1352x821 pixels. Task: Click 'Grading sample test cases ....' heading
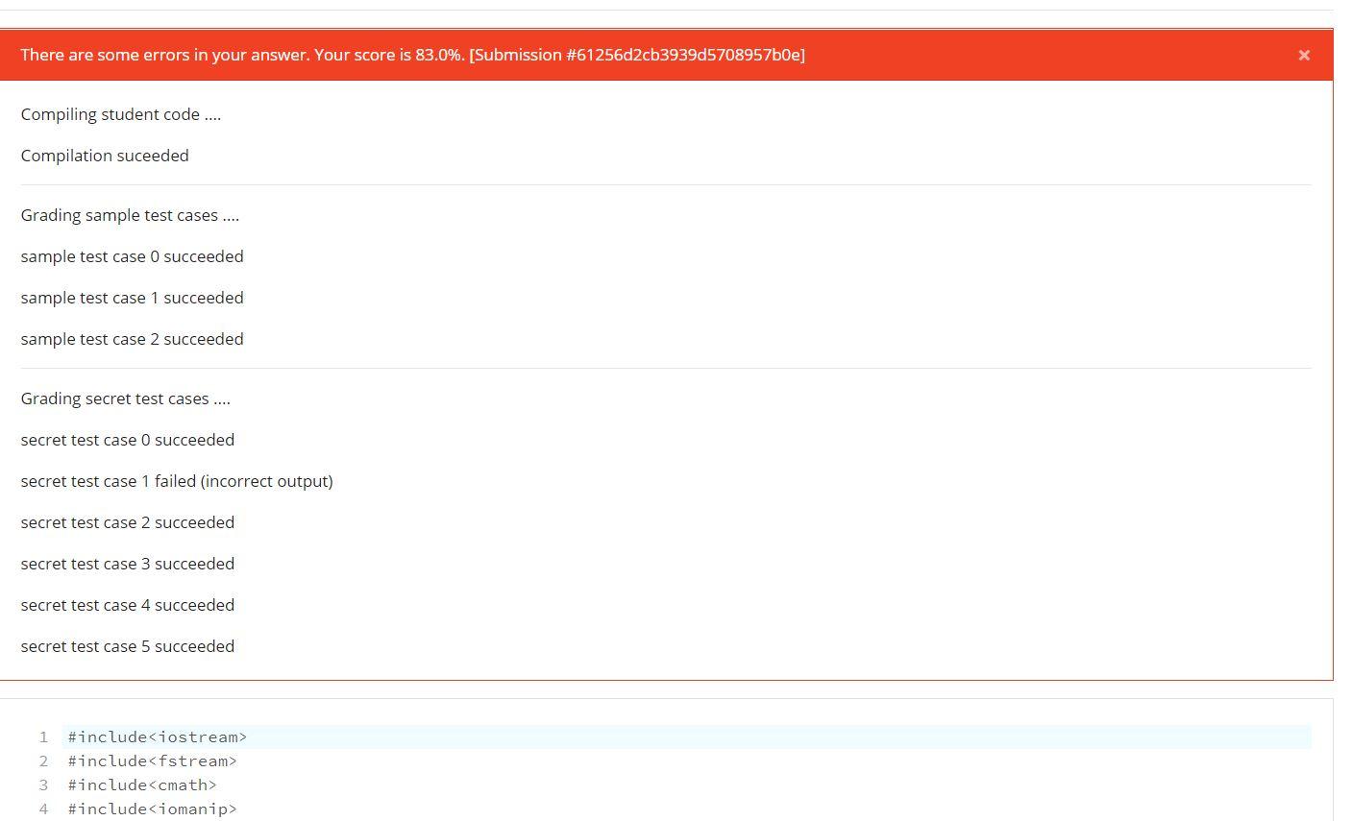pyautogui.click(x=130, y=215)
